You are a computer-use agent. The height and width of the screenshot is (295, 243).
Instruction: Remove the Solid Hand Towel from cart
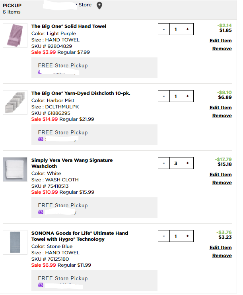(222, 49)
